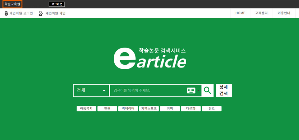Click the earticle logo

pyautogui.click(x=150, y=58)
